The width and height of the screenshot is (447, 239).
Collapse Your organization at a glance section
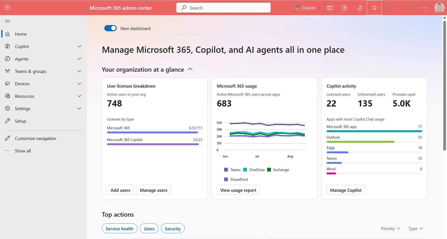[x=190, y=69]
